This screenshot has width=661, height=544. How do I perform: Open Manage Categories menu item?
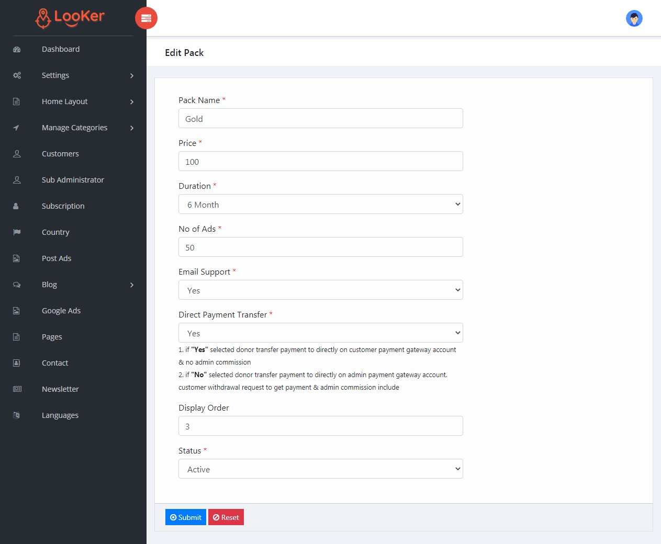[74, 128]
